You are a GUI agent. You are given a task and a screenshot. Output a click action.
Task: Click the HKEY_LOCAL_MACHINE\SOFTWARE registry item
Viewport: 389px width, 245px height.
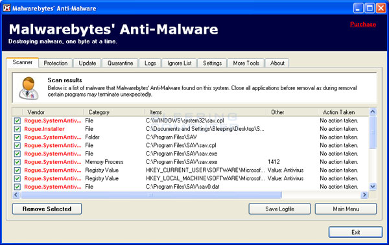[x=206, y=178]
